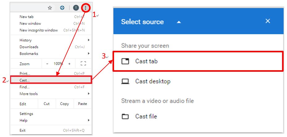The height and width of the screenshot is (137, 287).
Task: Click the Ctrl+J shortcut text
Action: pos(80,47)
